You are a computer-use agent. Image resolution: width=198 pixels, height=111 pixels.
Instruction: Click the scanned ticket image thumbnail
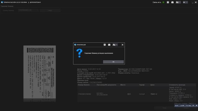click(40, 74)
